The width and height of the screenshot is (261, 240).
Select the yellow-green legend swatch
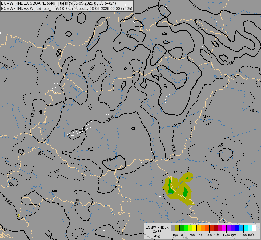190,228
